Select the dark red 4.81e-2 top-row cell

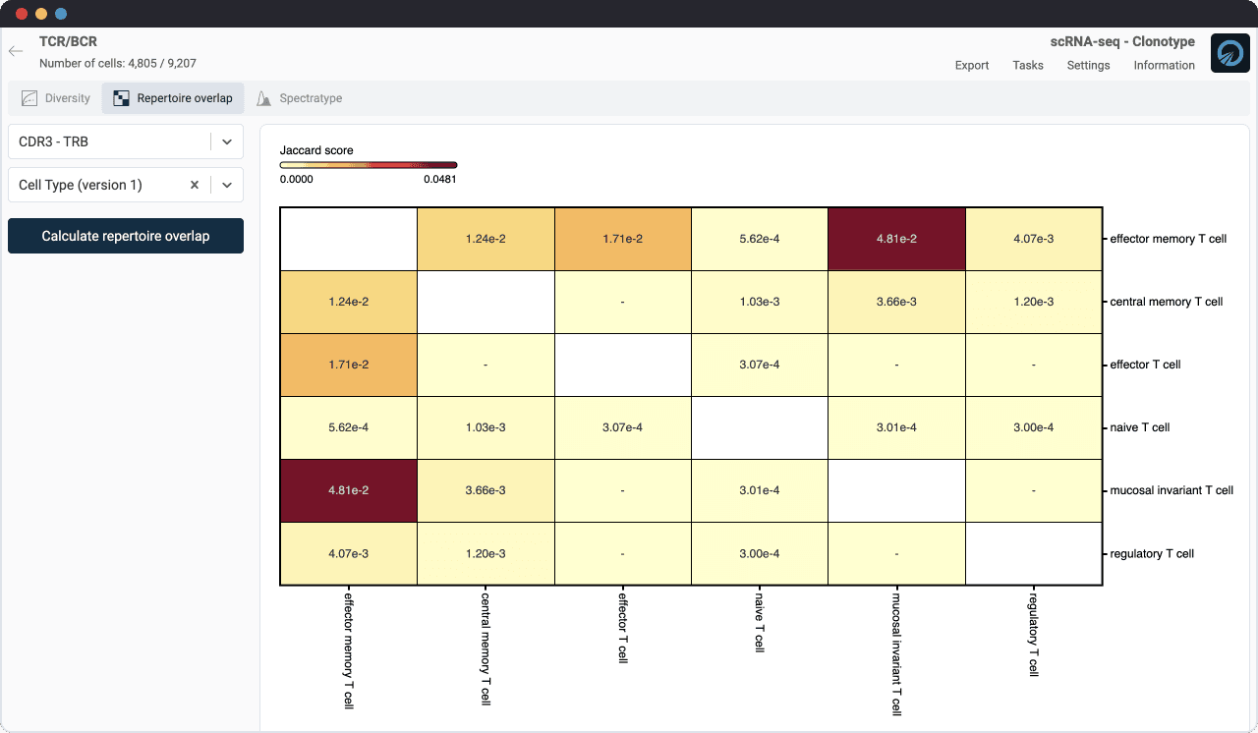point(896,239)
